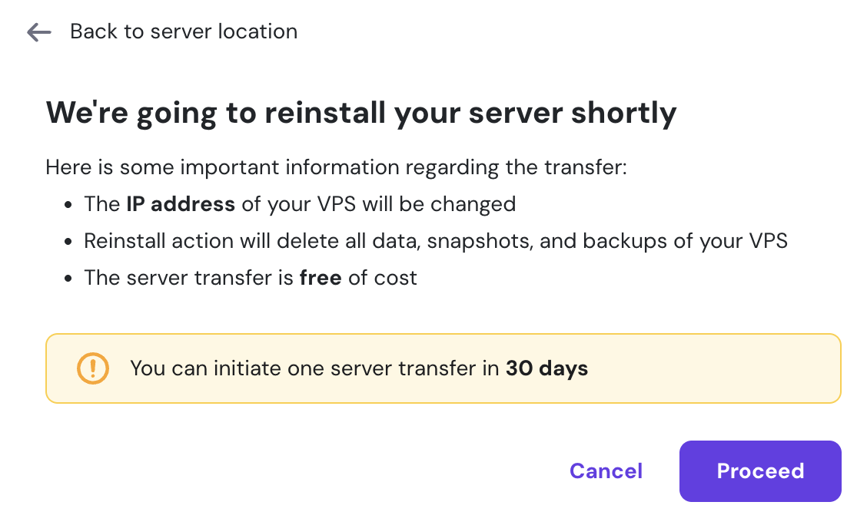Click the orange exclamation warning icon
Viewport: 867px width, 525px height.
[x=93, y=368]
